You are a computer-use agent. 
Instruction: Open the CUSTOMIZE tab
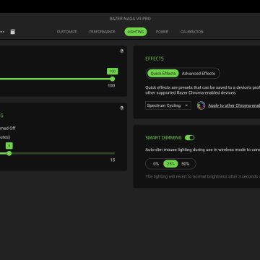[x=66, y=32]
